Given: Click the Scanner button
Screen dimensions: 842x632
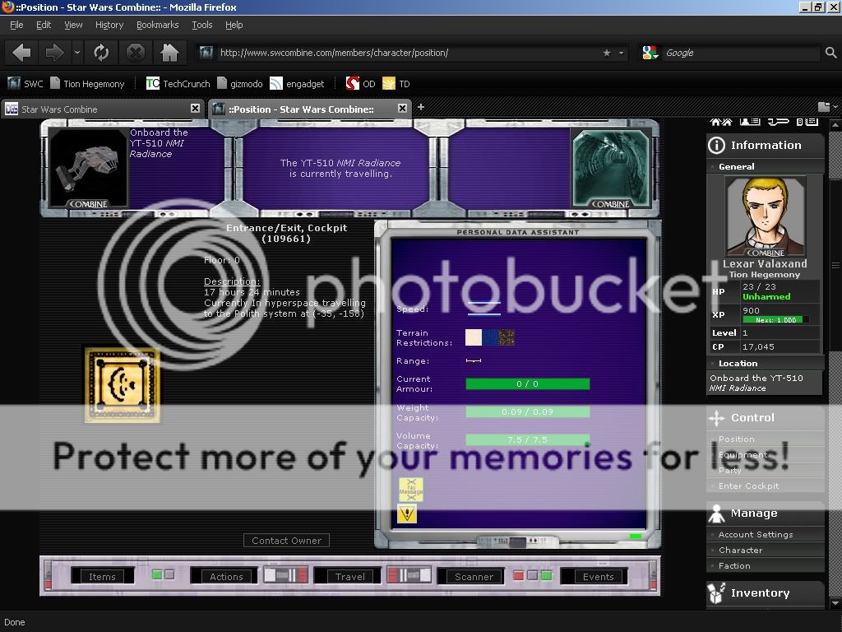Looking at the screenshot, I should [x=474, y=577].
